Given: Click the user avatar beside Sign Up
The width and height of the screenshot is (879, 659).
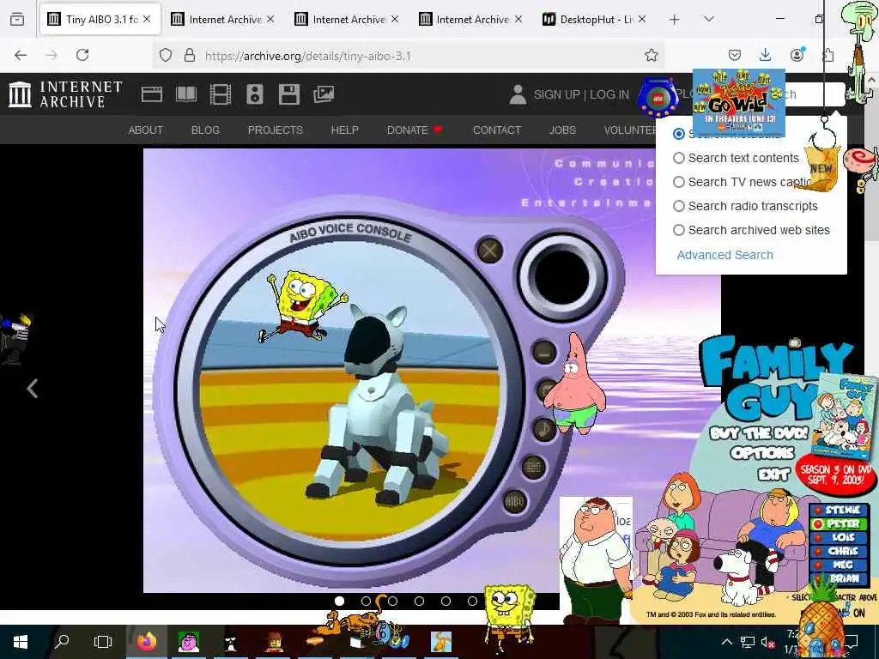Looking at the screenshot, I should click(518, 94).
